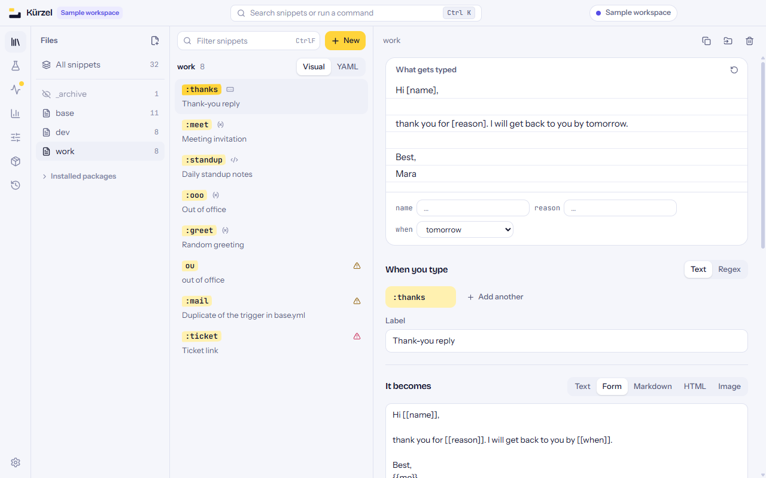The width and height of the screenshot is (766, 478).
Task: Set trigger type to Text
Action: [x=698, y=269]
